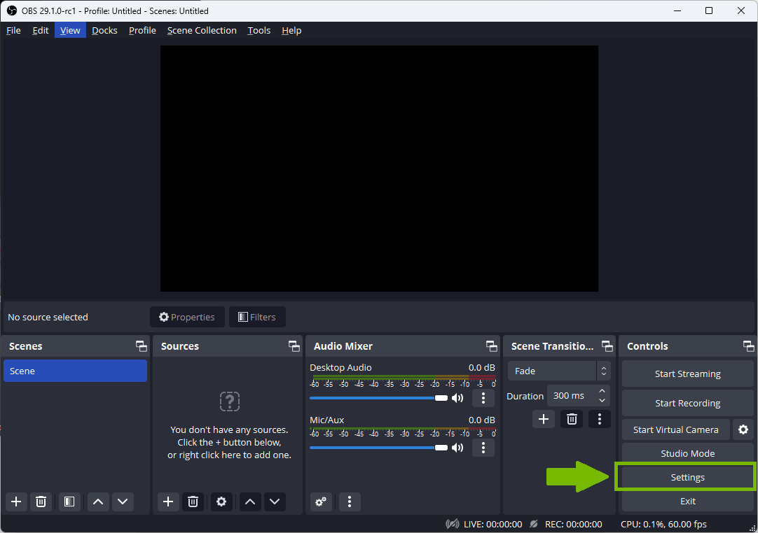758x533 pixels.
Task: Open Desktop Audio options three-dot menu
Action: pyautogui.click(x=483, y=398)
